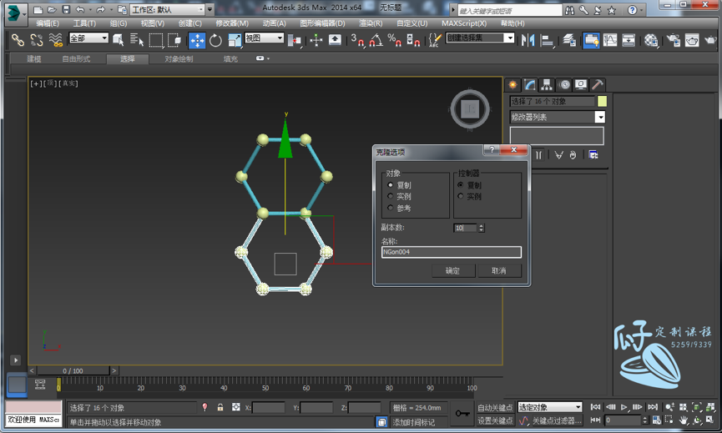Switch to the 自由形式 ribbon tab
This screenshot has width=722, height=433.
tap(76, 59)
